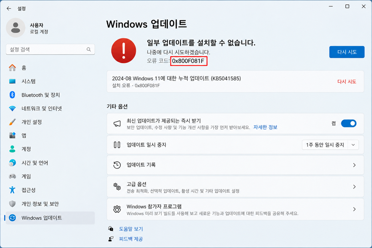The height and width of the screenshot is (248, 372).
Task: Open Windows 참가자 프로그램 via its chevron
Action: tap(354, 209)
